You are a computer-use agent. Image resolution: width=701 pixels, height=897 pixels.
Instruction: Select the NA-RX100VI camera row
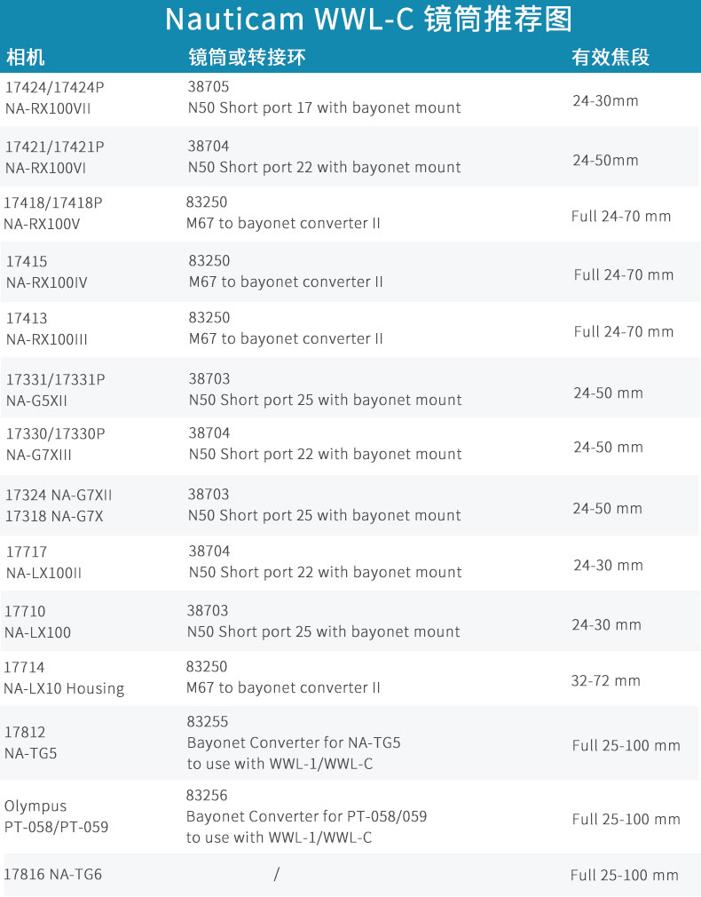tap(350, 156)
